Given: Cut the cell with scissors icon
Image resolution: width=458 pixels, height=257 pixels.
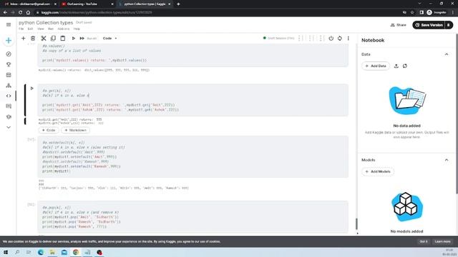Looking at the screenshot, I should 44,38.
